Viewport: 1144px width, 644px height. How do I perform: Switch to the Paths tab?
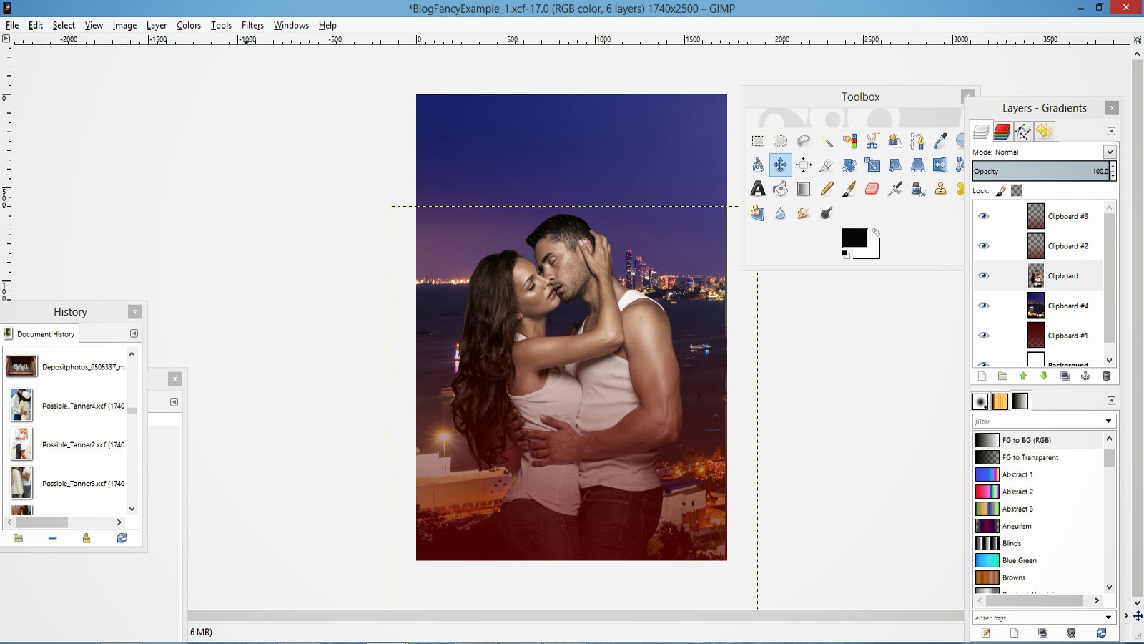(x=1023, y=132)
